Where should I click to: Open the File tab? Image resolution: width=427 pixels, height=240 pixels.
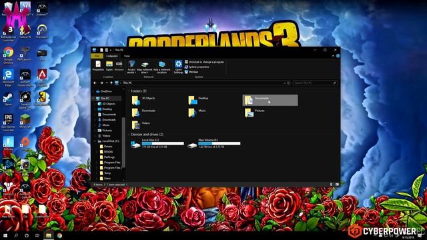tap(97, 56)
